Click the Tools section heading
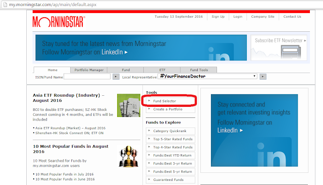323x185 pixels. tap(151, 92)
